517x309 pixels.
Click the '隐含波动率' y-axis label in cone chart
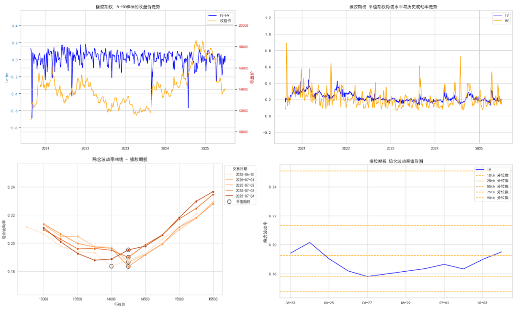[265, 232]
